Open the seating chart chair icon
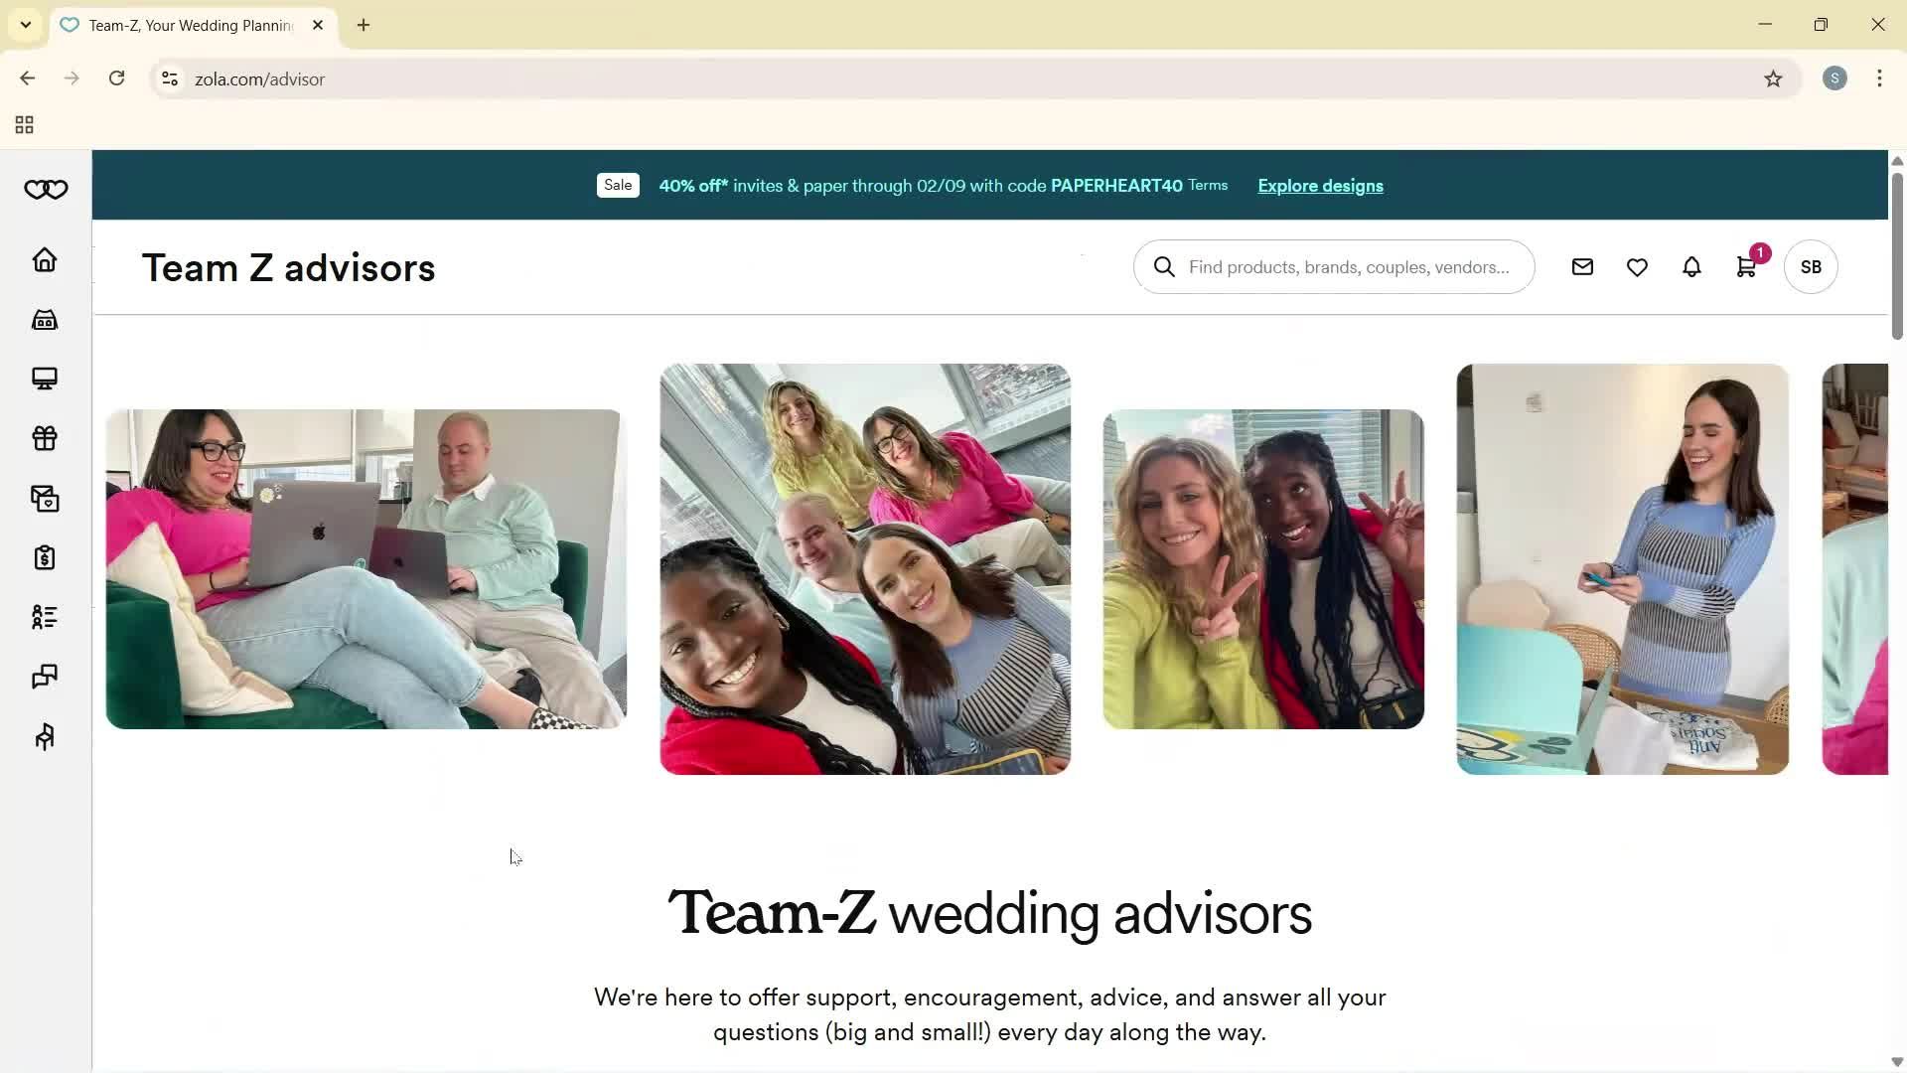Image resolution: width=1907 pixels, height=1073 pixels. (x=45, y=736)
